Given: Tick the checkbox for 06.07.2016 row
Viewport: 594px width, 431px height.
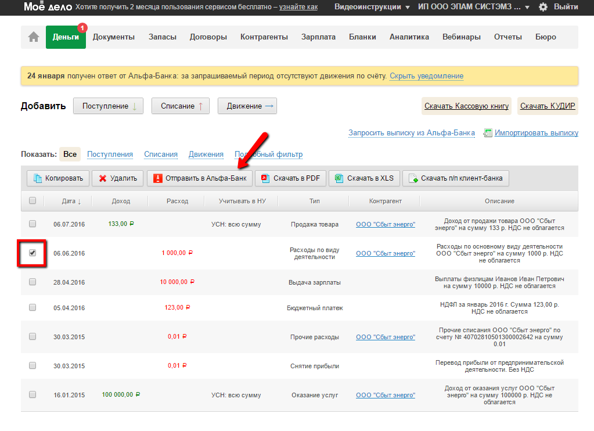Looking at the screenshot, I should pyautogui.click(x=33, y=224).
